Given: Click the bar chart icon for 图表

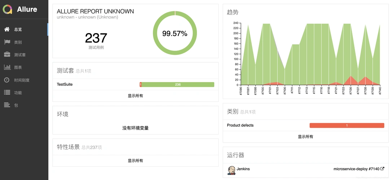Looking at the screenshot, I should [7, 67].
